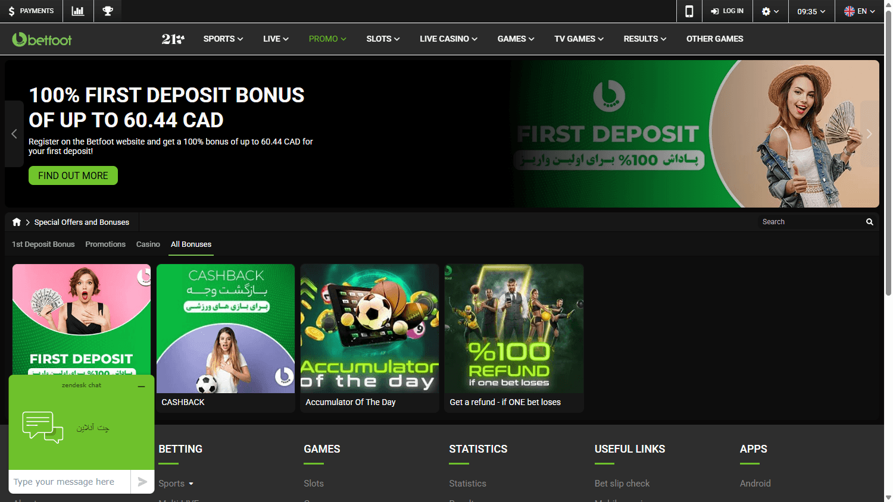Image resolution: width=893 pixels, height=502 pixels.
Task: Click the chat bubbles icon
Action: click(43, 428)
